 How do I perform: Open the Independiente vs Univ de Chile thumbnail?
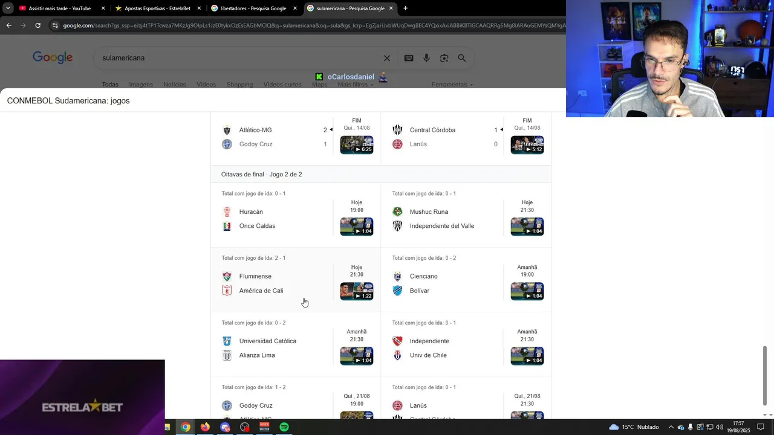[527, 356]
